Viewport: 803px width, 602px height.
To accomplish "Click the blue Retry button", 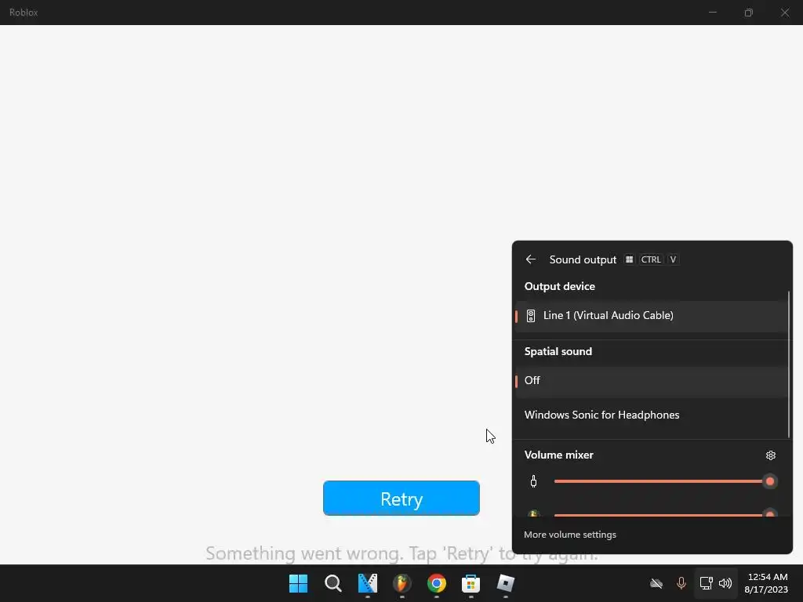I will [401, 498].
